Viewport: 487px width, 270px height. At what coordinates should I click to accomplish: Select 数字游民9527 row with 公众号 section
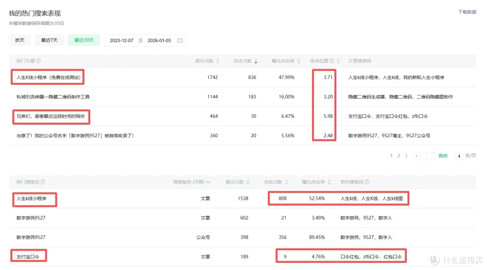point(242,238)
